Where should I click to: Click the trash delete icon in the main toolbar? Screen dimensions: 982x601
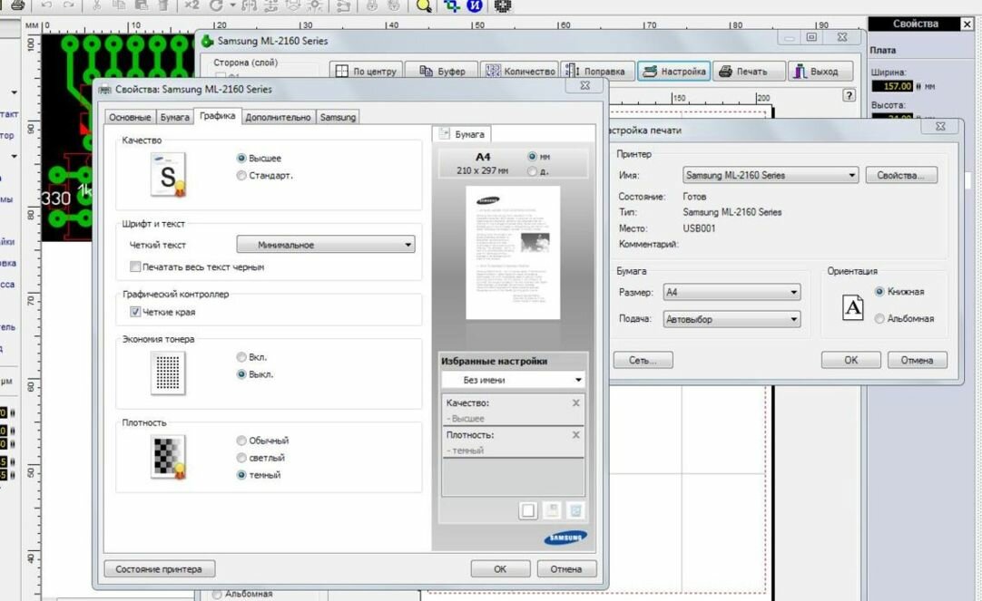(162, 5)
